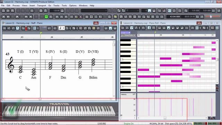Select highlighted half note value in Staff view

pos(110,28)
